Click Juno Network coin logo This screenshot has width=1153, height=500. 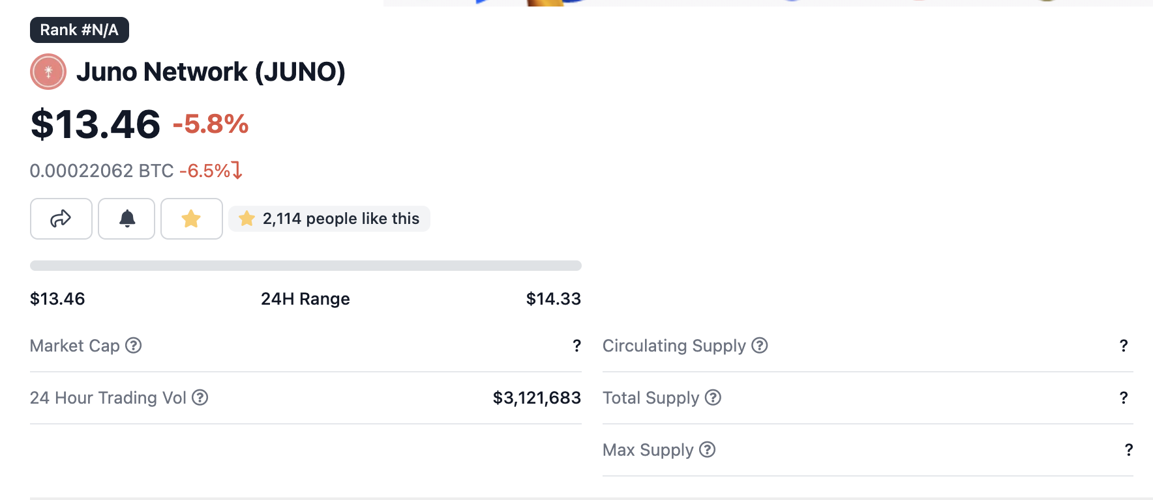pyautogui.click(x=48, y=72)
